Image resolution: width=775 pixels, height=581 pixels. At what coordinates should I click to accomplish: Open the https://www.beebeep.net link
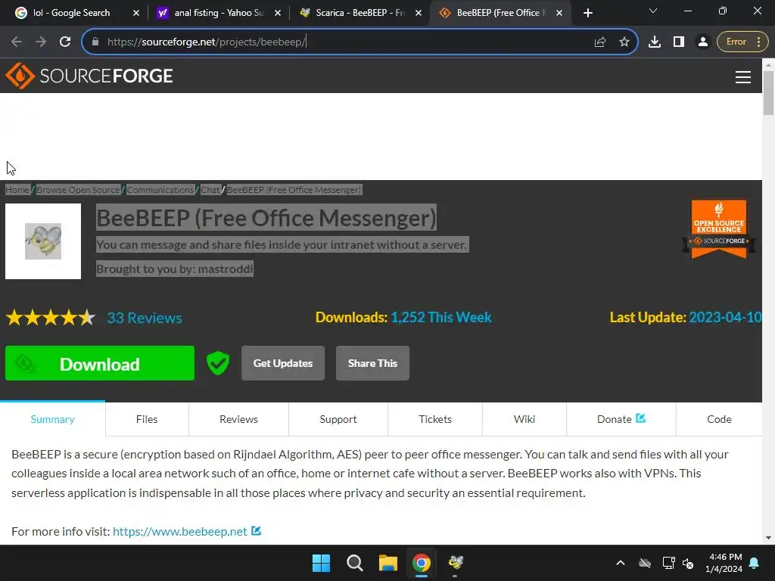pos(180,531)
